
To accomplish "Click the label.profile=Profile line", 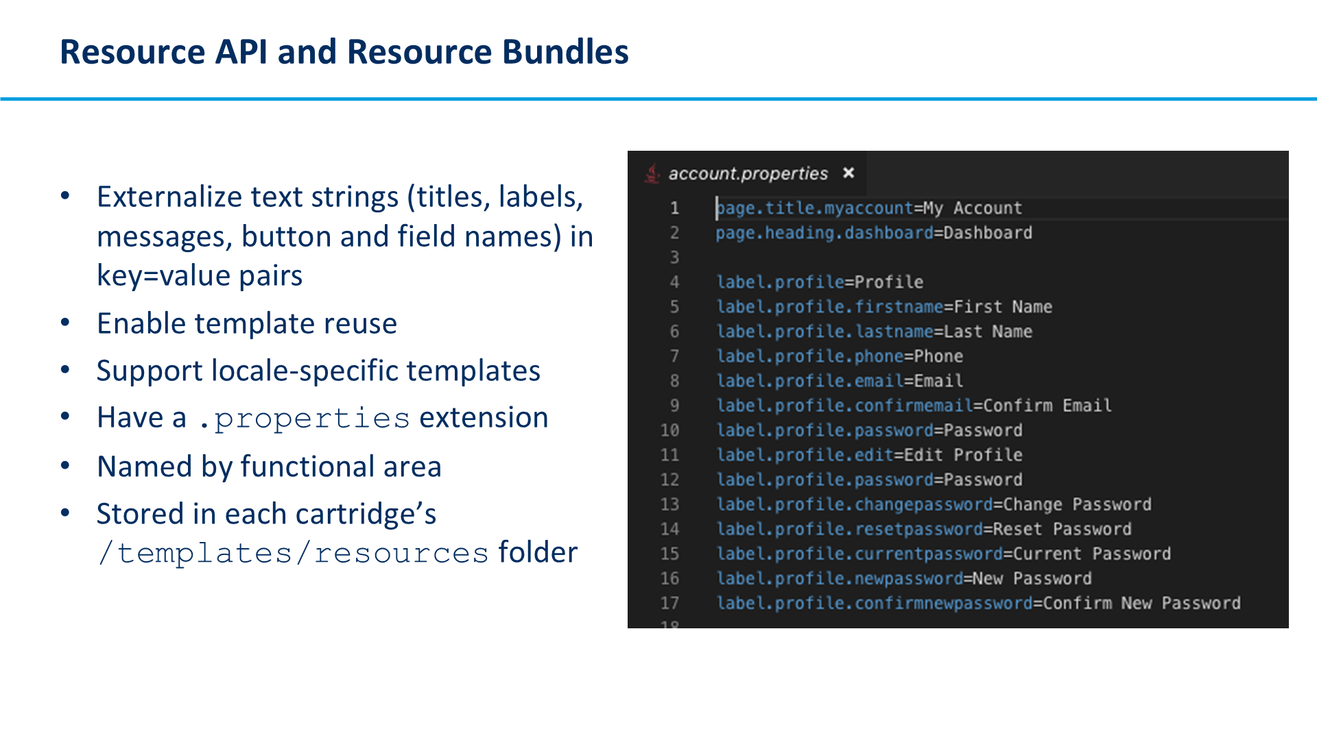I will pos(820,282).
